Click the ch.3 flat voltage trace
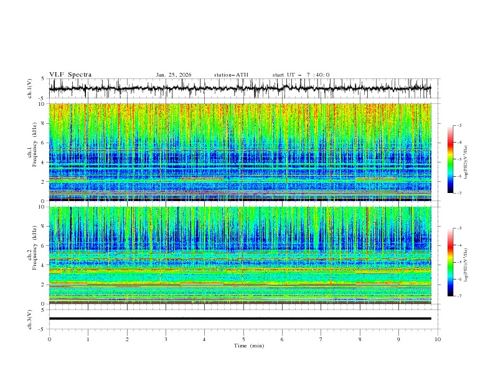The height and width of the screenshot is (381, 493). tap(240, 319)
